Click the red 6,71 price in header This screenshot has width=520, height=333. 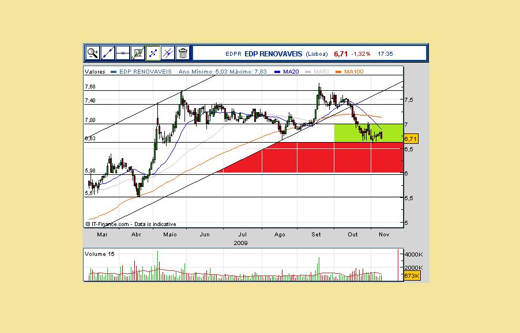click(x=341, y=54)
